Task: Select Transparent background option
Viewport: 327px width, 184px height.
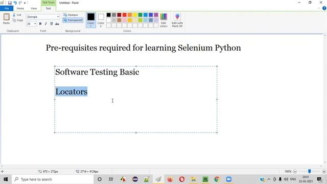Action: (x=73, y=20)
